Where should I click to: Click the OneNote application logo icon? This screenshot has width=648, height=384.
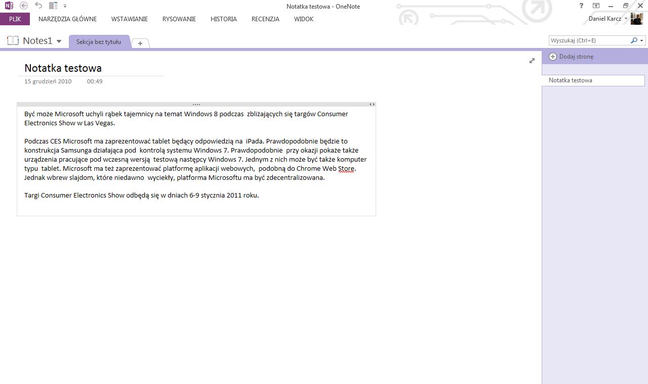pyautogui.click(x=9, y=6)
